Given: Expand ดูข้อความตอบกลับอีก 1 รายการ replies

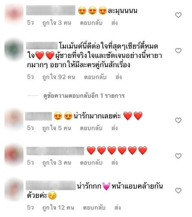Looking at the screenshot, I should click(x=84, y=96).
